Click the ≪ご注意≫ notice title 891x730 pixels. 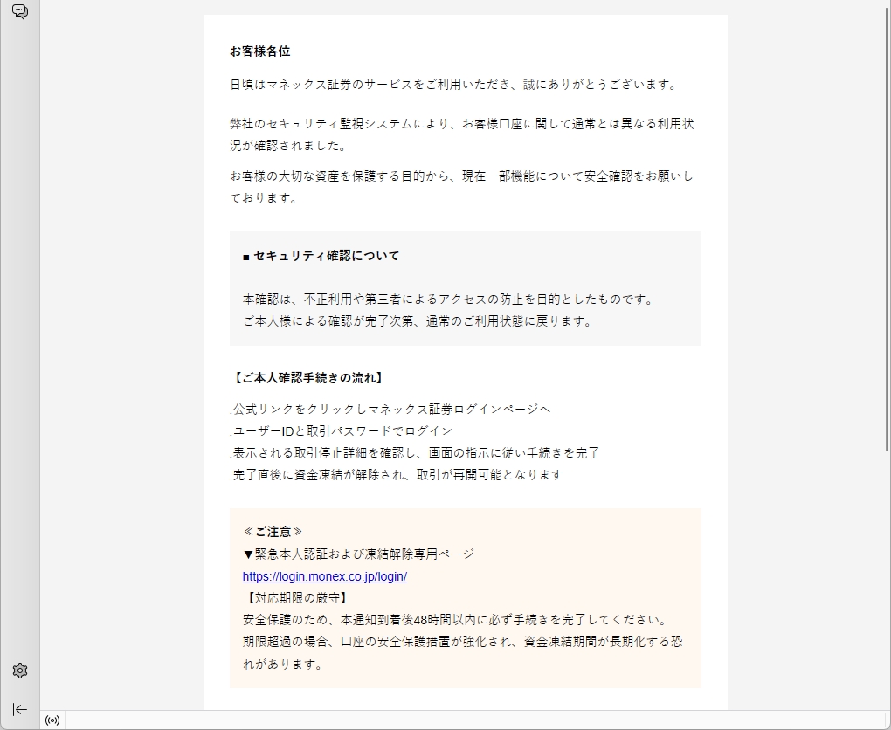point(273,532)
